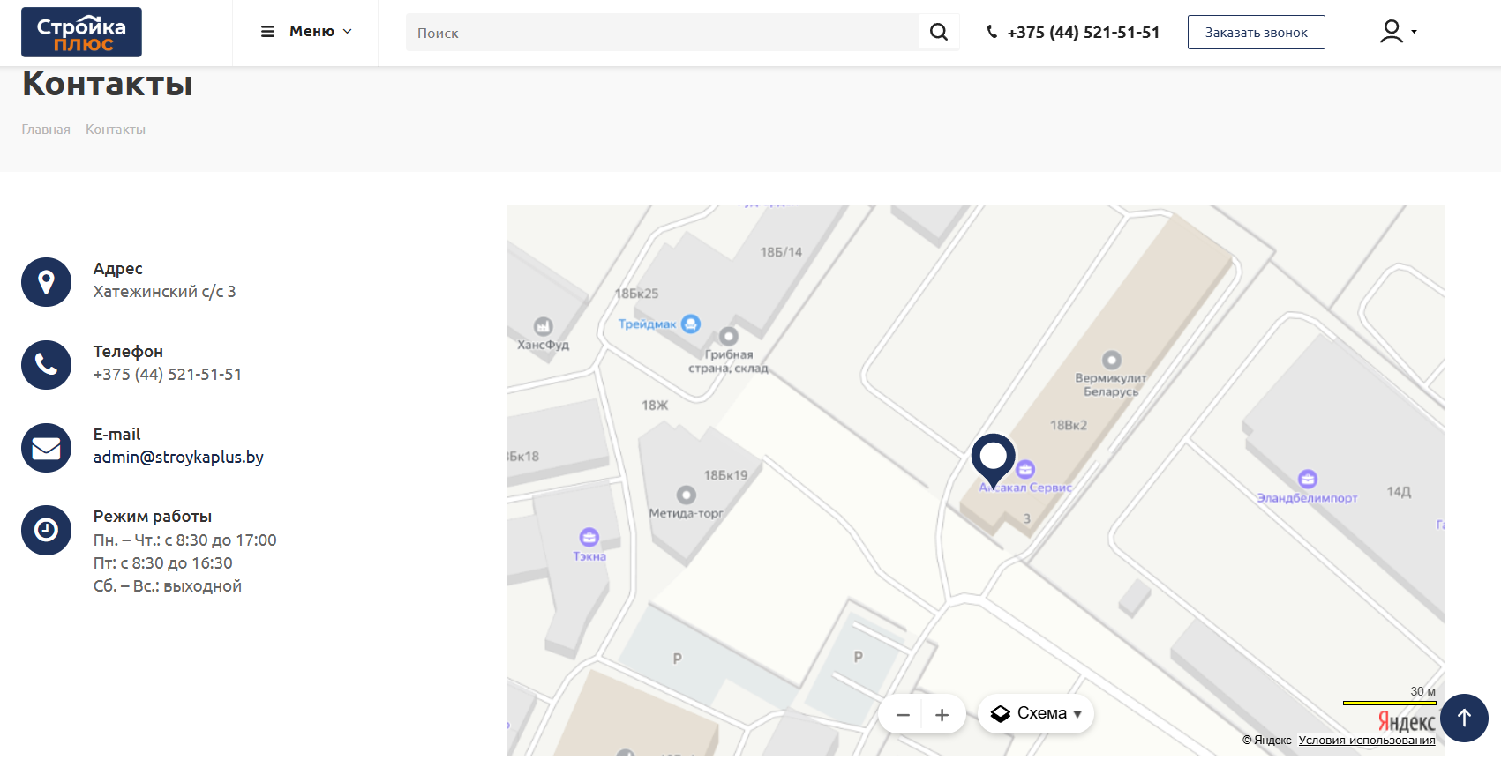This screenshot has width=1501, height=767.
Task: Open the hamburger Меню dropdown
Action: 306,32
